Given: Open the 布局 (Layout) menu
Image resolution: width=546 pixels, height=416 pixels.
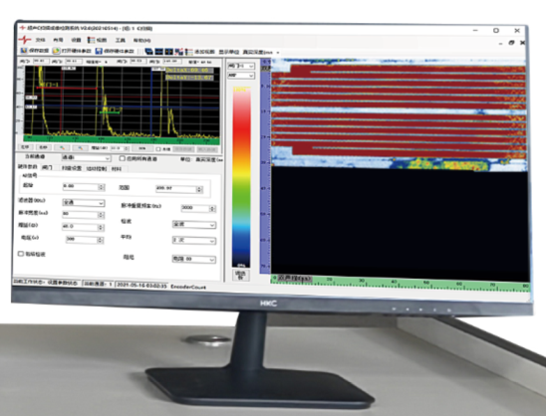Looking at the screenshot, I should [x=58, y=40].
